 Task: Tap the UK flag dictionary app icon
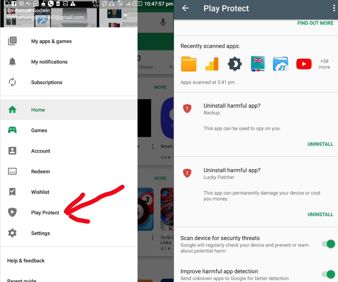(258, 64)
